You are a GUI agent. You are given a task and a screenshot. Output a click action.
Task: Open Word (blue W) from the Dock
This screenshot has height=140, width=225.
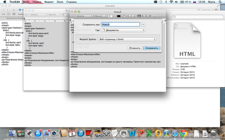click(132, 134)
